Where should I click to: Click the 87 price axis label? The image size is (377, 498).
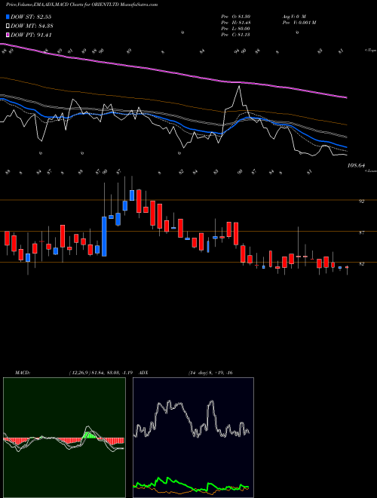click(362, 233)
